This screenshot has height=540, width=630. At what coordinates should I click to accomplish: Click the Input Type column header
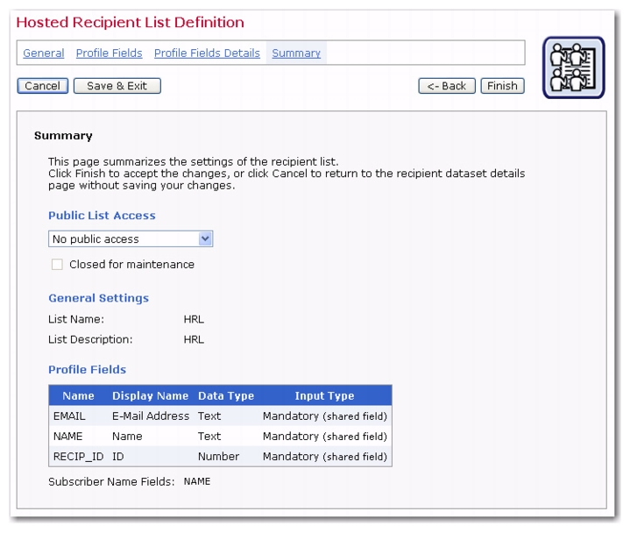click(x=325, y=395)
